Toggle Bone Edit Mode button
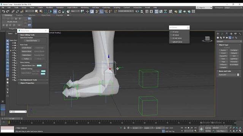 coord(32,40)
